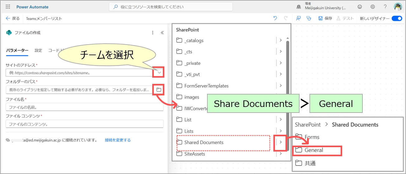
Task: Run the flow checker stethoscope icon
Action: click(309, 18)
